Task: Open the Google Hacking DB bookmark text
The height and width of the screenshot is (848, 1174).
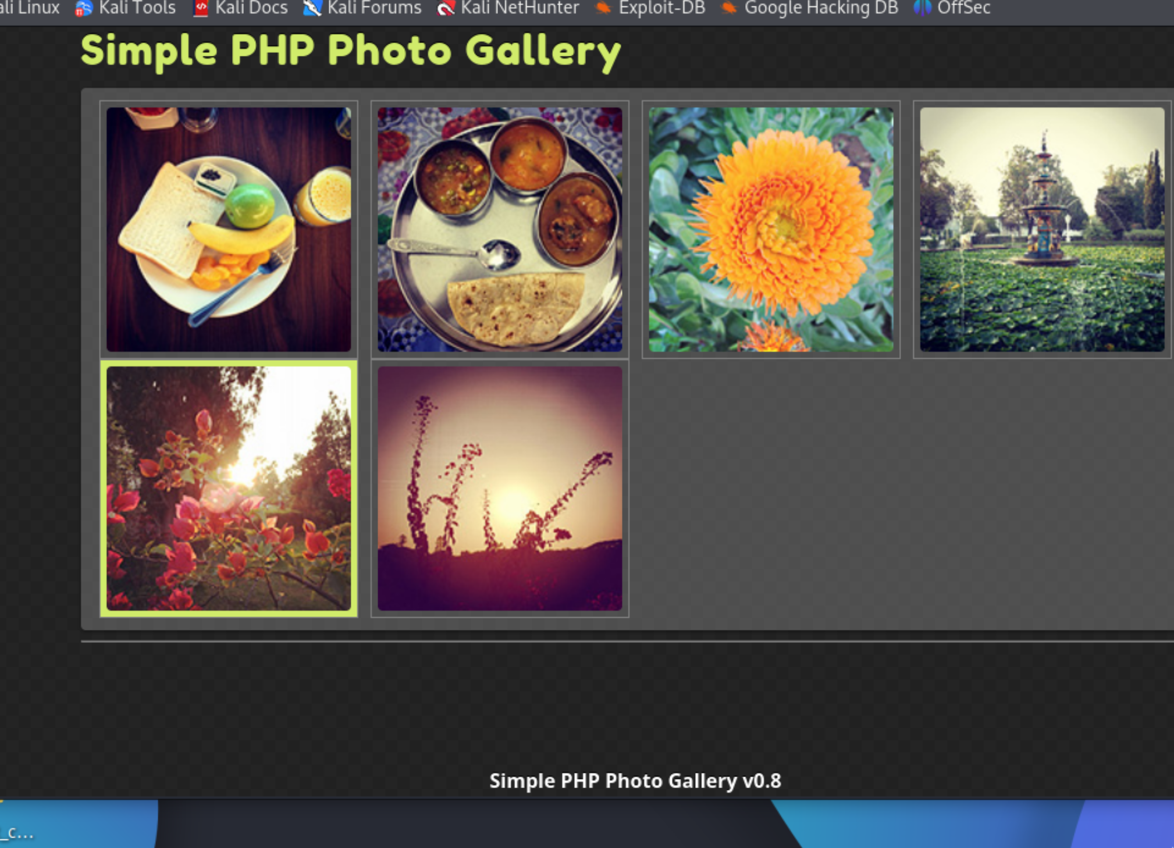Action: click(821, 8)
